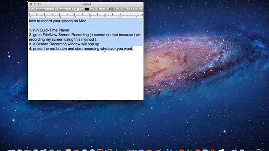Minimize the Untitled window with the yellow button
Image resolution: width=269 pixels, height=151 pixels.
35,4
